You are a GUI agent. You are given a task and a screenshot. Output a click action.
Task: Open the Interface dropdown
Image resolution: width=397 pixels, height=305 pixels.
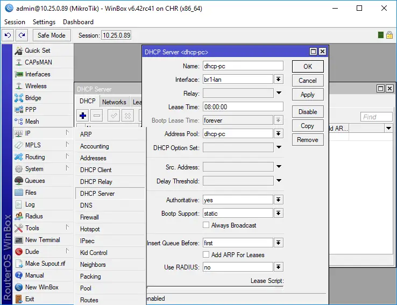[x=278, y=79]
